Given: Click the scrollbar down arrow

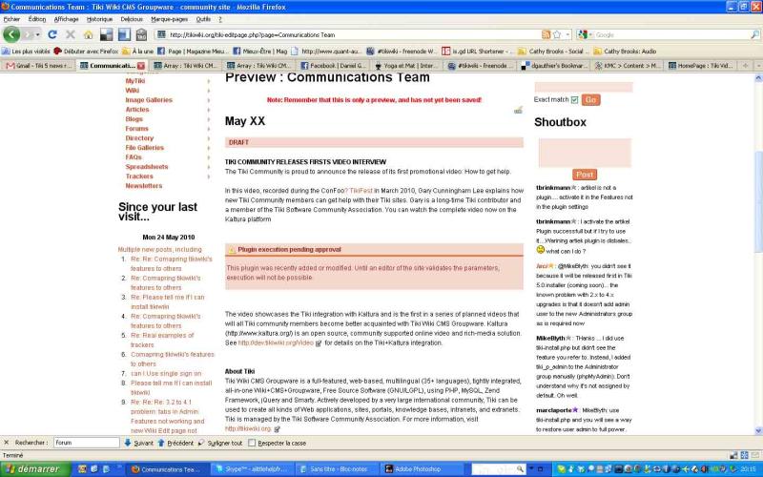Looking at the screenshot, I should click(758, 431).
